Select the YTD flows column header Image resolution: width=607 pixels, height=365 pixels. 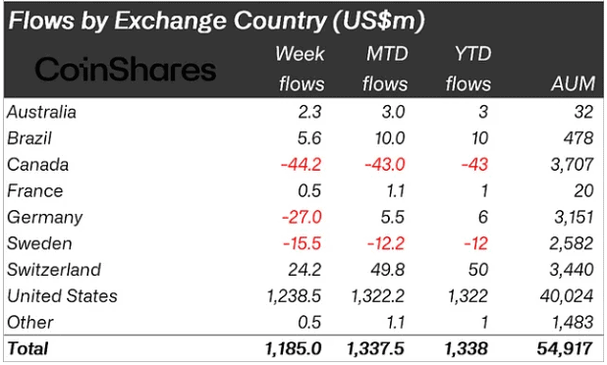(469, 69)
